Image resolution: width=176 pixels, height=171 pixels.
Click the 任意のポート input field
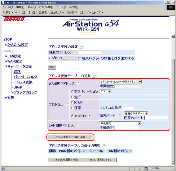click(156, 118)
